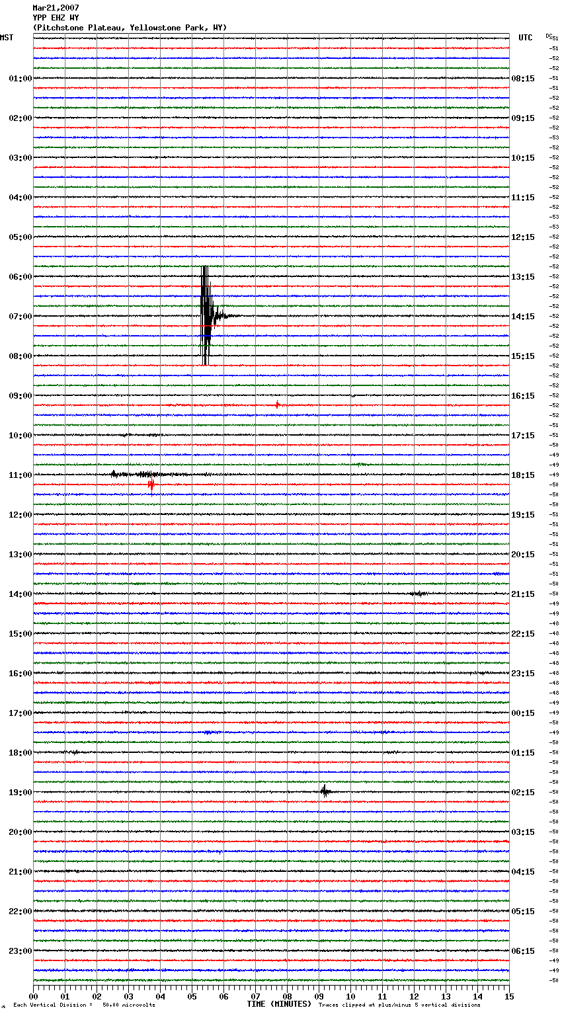Click the "19:00" MST hour label
The width and height of the screenshot is (562, 1014).
[x=20, y=793]
